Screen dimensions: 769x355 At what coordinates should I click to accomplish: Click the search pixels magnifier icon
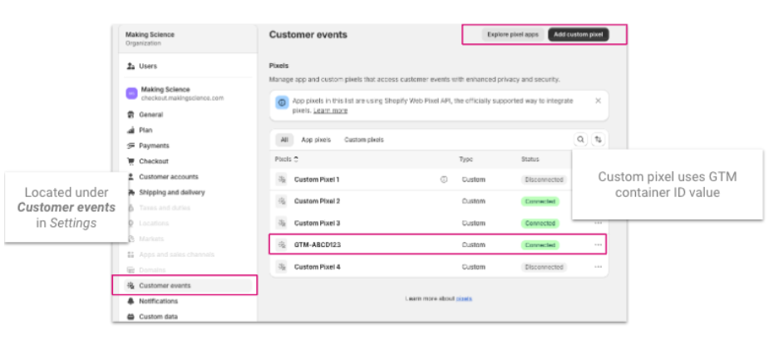coord(580,140)
